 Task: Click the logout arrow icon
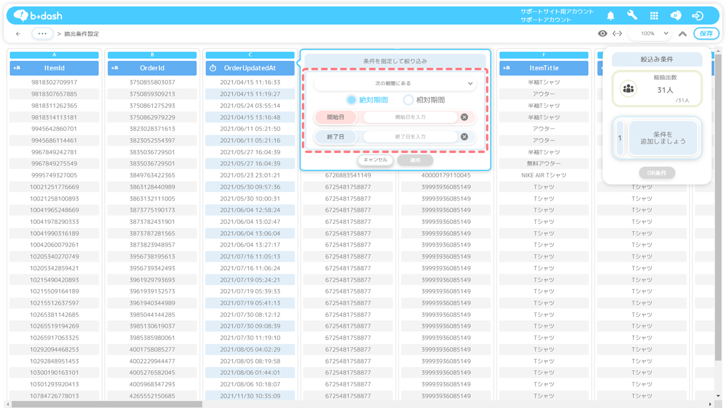[697, 16]
